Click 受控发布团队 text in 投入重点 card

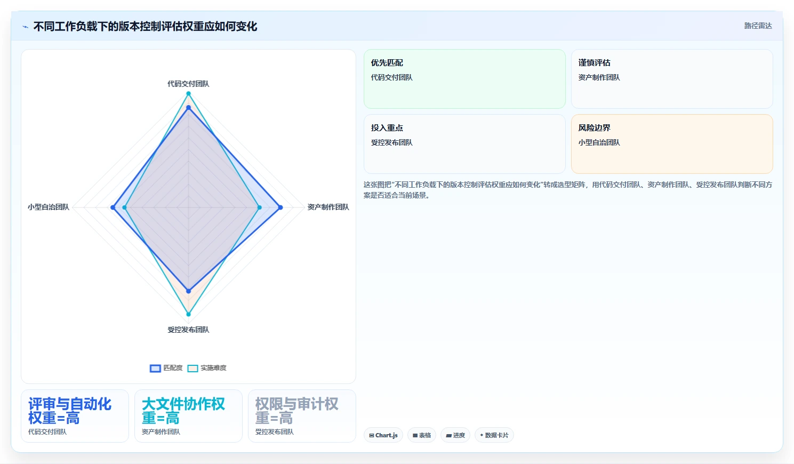[391, 142]
